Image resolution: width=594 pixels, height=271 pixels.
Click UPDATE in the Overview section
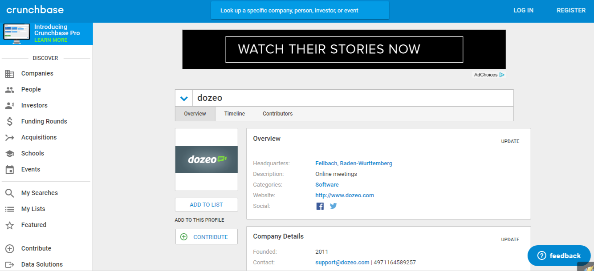coord(510,142)
